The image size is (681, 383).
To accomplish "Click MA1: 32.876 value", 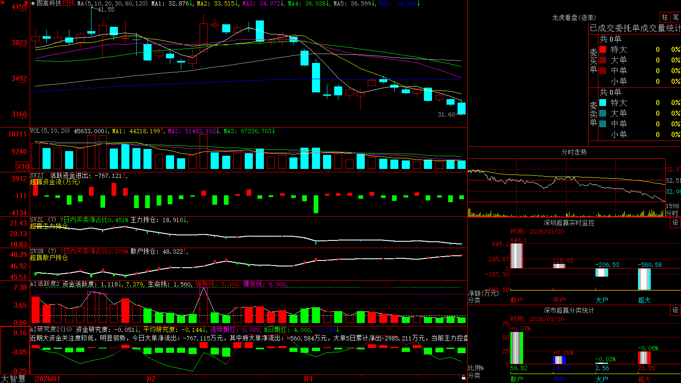I will point(170,3).
